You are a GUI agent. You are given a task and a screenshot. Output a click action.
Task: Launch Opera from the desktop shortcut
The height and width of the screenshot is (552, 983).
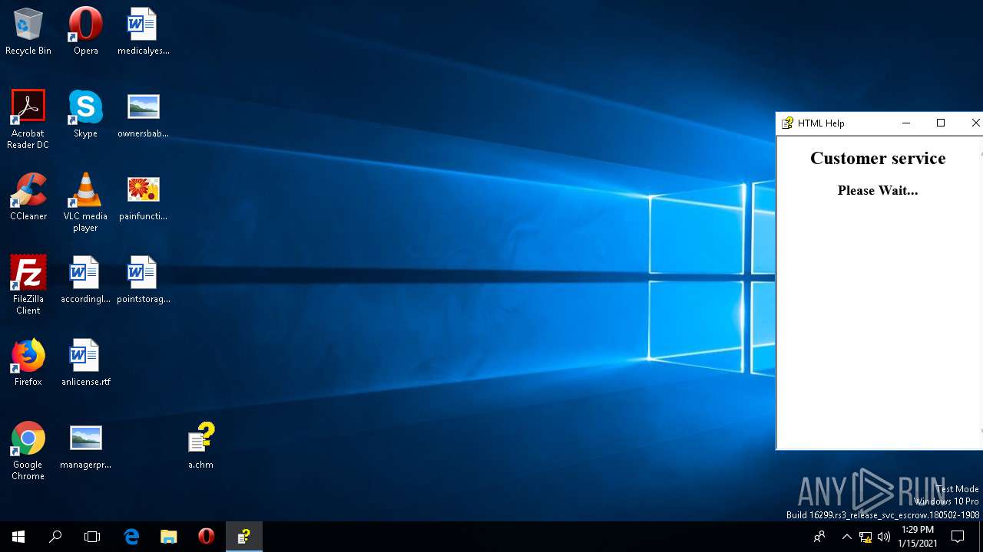[85, 31]
